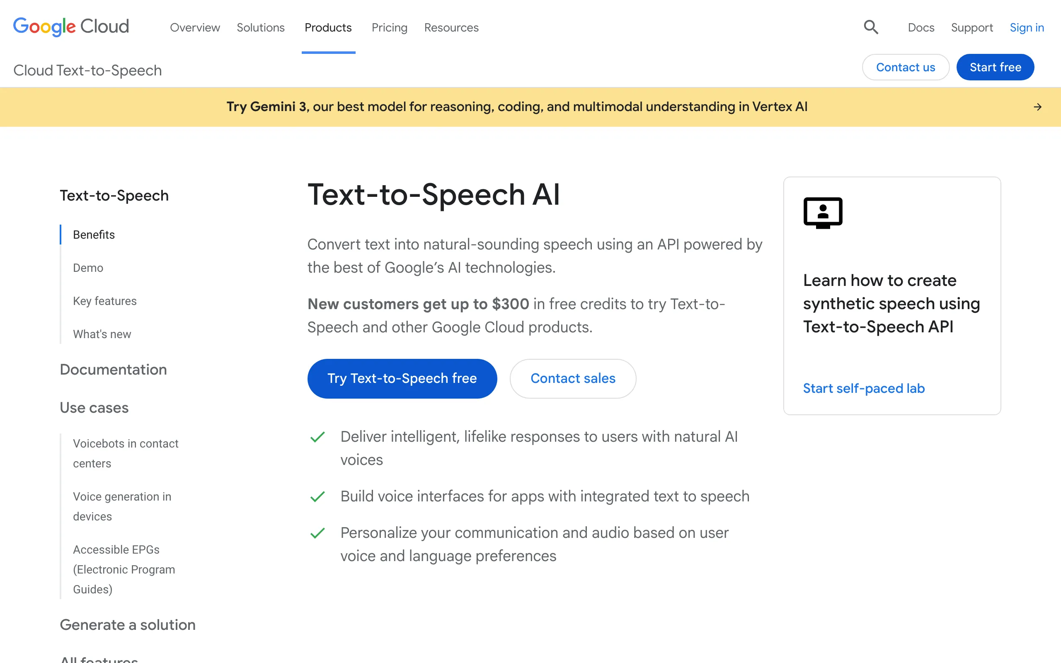Select the Cloud Text-to-Speech product name

tap(87, 70)
